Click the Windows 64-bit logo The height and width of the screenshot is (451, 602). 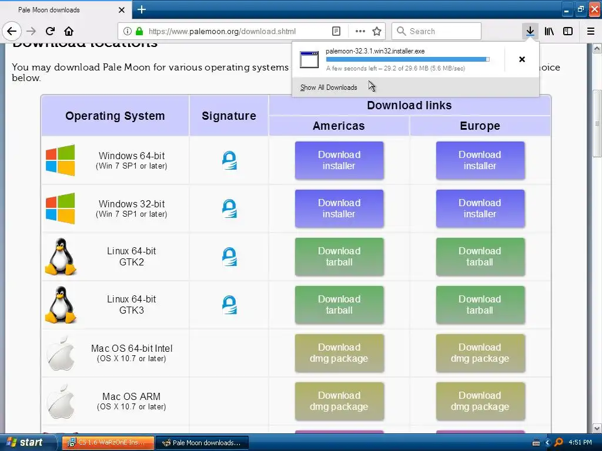[61, 160]
